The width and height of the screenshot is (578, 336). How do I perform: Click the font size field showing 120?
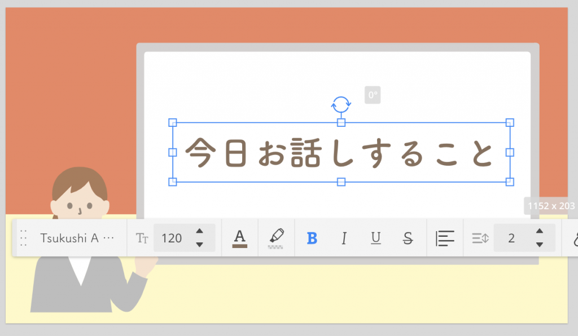172,238
